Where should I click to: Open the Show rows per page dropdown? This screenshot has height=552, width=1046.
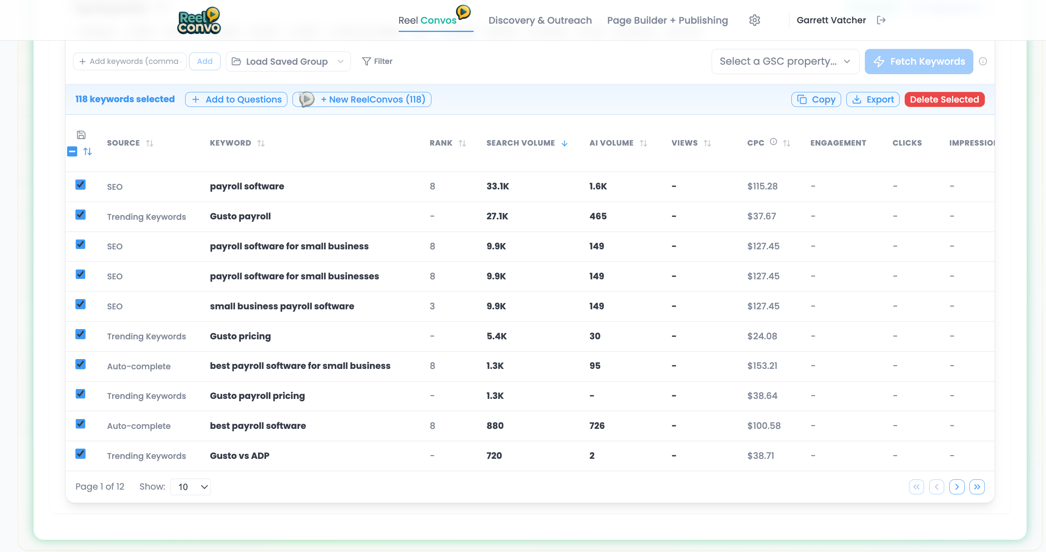pyautogui.click(x=190, y=487)
